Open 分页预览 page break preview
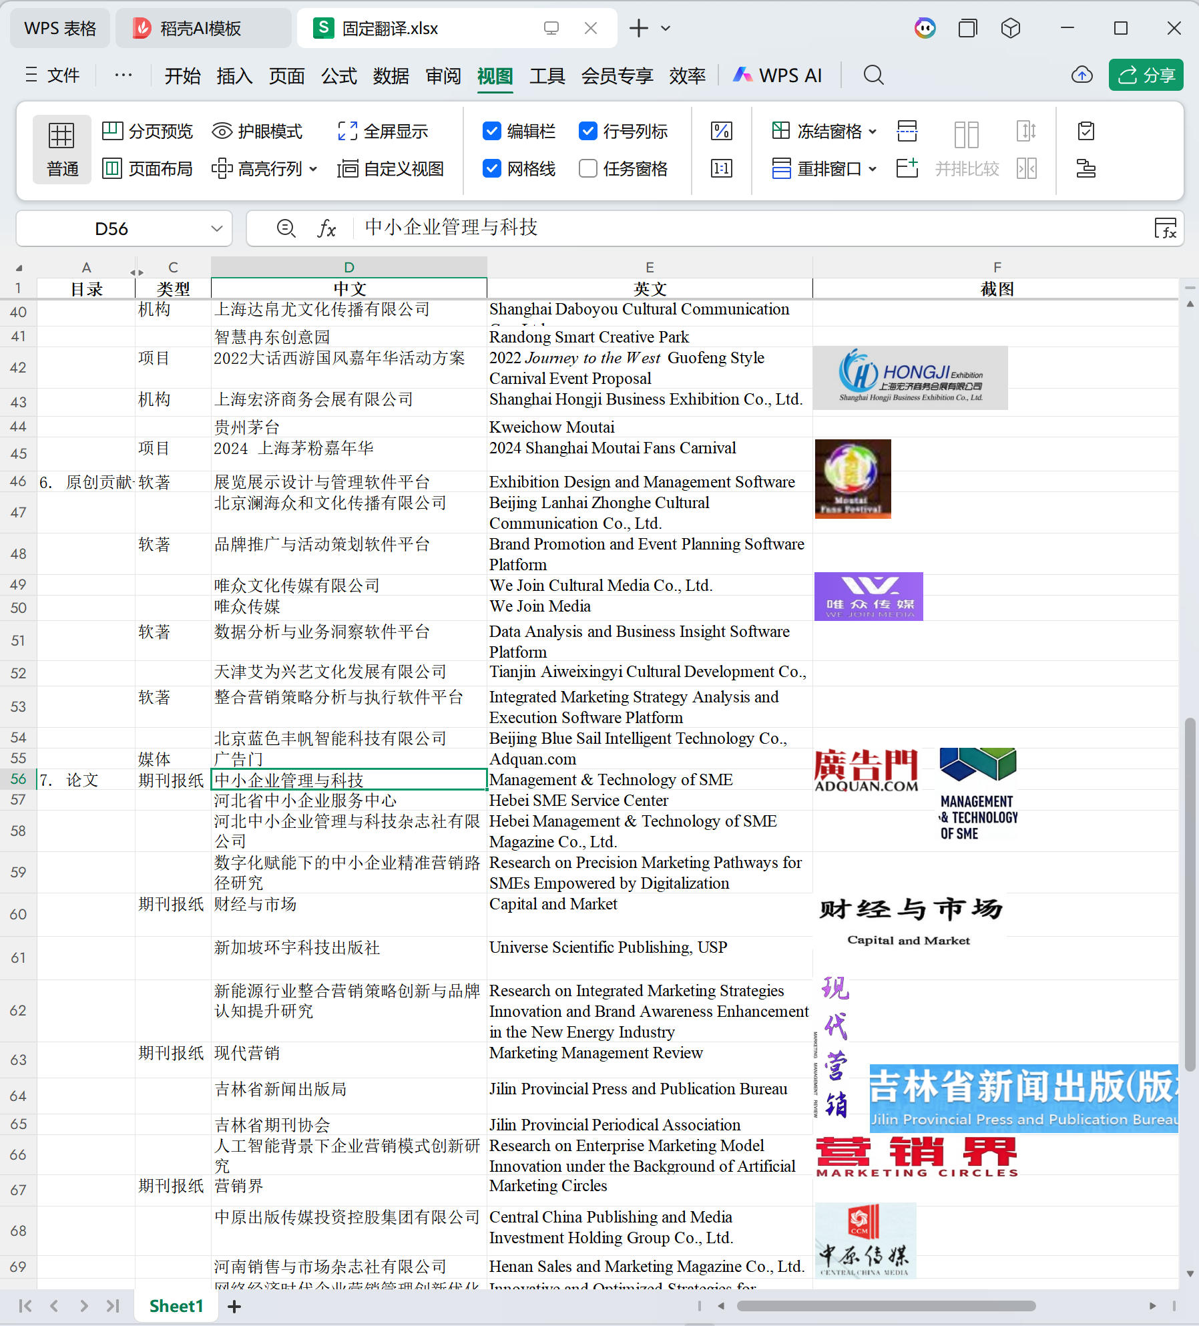1199x1326 pixels. [x=148, y=131]
